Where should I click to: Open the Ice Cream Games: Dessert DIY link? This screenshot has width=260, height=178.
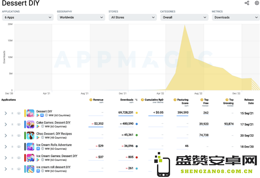pyautogui.click(x=57, y=156)
